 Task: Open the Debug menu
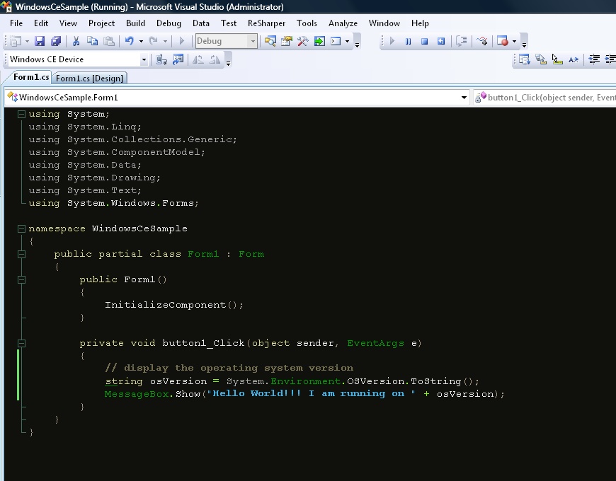coord(169,23)
